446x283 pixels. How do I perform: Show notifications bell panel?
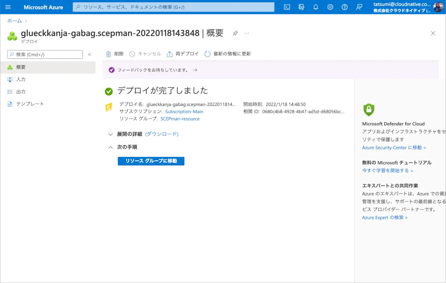316,7
